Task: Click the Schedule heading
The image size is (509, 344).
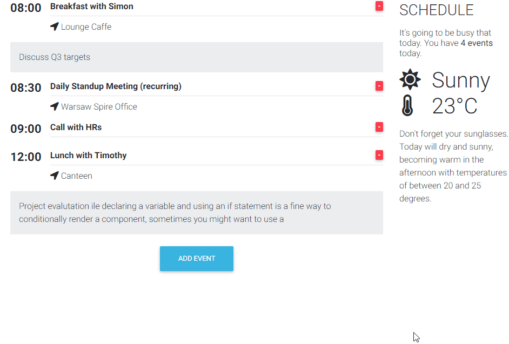Action: click(x=436, y=10)
